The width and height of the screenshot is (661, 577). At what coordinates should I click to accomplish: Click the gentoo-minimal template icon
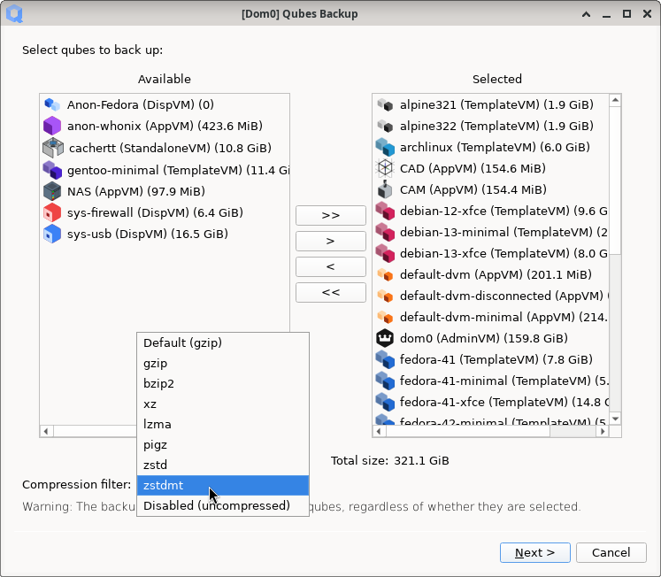point(52,170)
